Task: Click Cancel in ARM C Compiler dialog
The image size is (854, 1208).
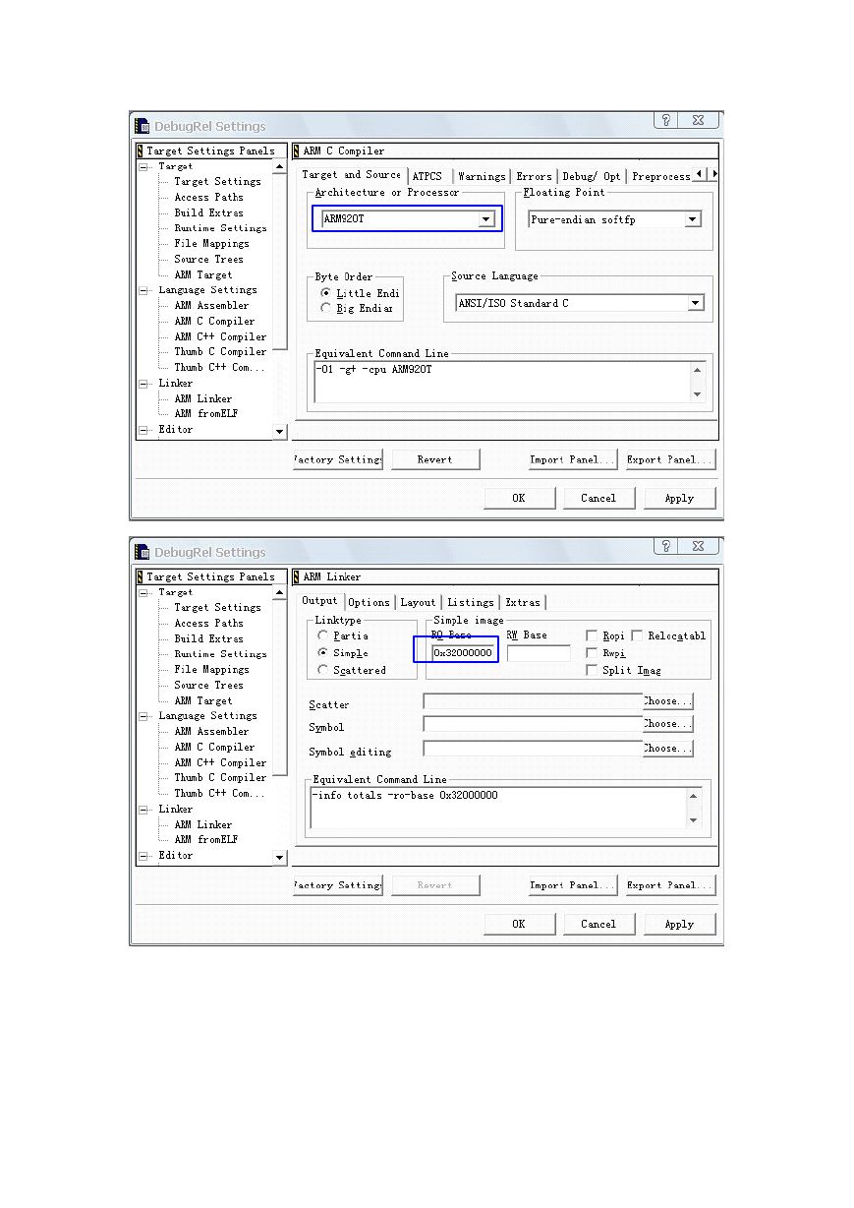Action: click(598, 498)
